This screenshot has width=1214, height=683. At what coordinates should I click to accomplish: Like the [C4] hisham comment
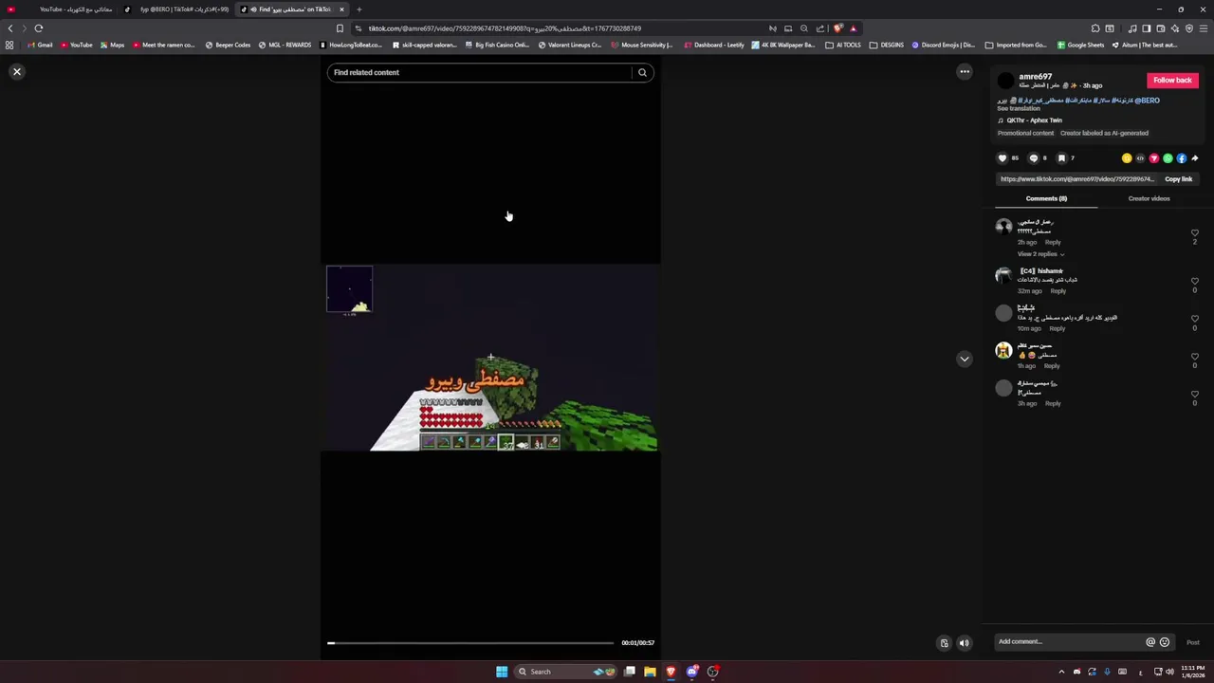tap(1194, 282)
